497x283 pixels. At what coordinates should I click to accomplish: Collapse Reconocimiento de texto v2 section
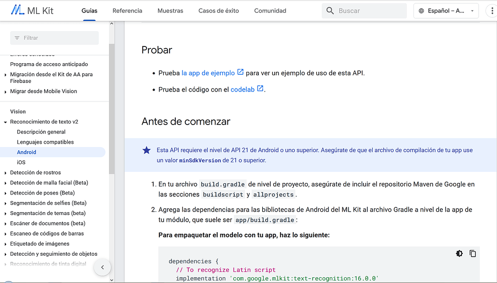(x=5, y=122)
